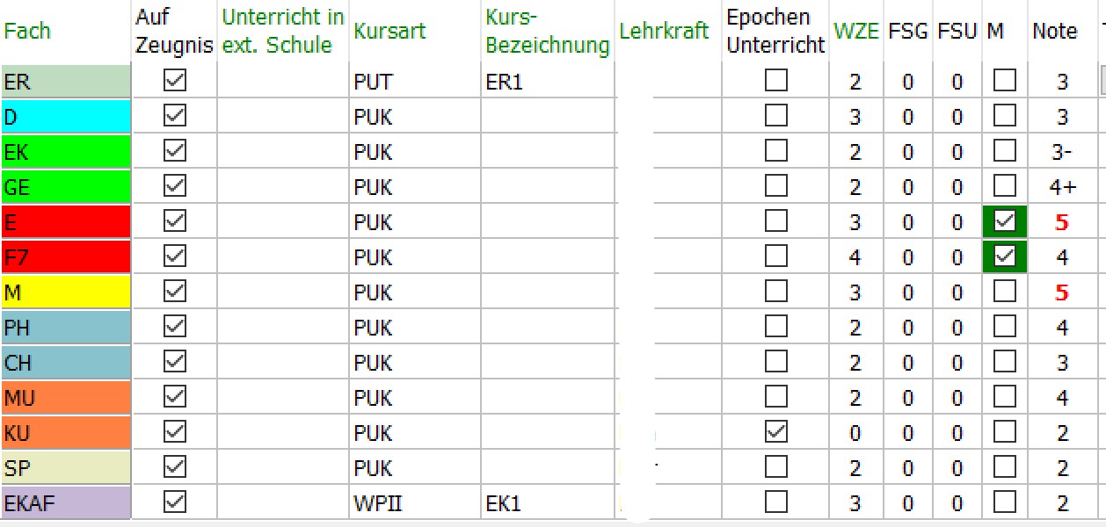Click the WZE column header
This screenshot has height=527, width=1106.
[x=856, y=31]
